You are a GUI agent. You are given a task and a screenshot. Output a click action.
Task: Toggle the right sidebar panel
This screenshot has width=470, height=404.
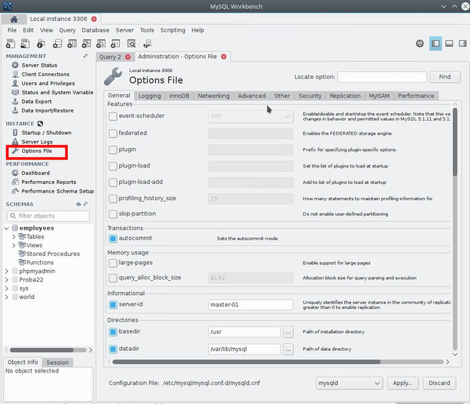[x=463, y=44]
